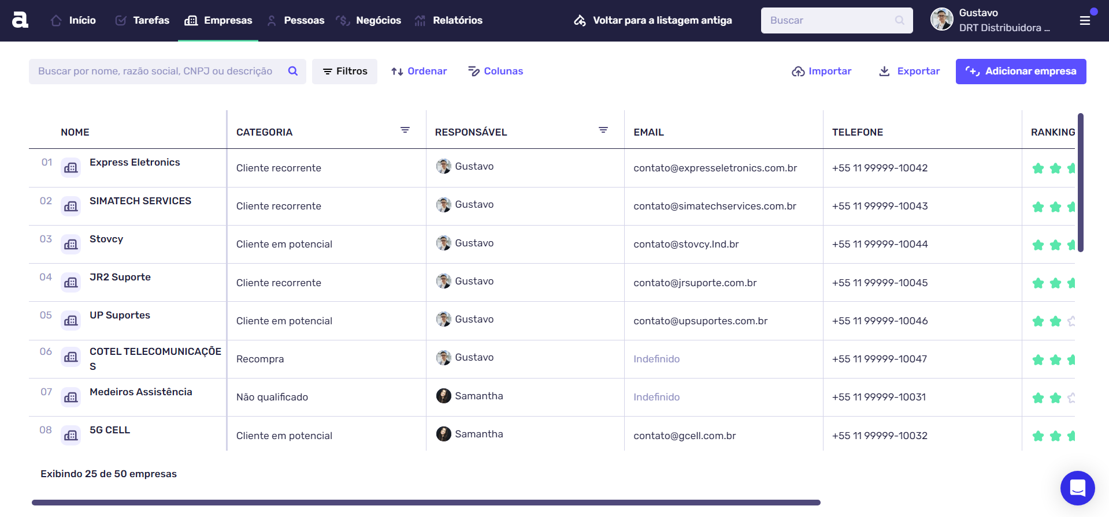Image resolution: width=1109 pixels, height=517 pixels.
Task: Click the building icon for Express Eletronics
Action: 71,168
